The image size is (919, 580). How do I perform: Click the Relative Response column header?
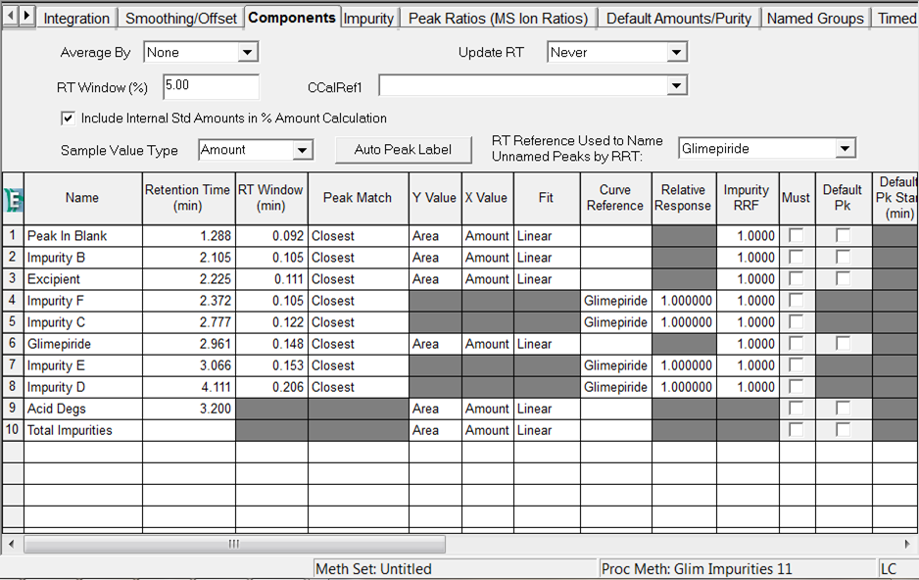tap(684, 198)
